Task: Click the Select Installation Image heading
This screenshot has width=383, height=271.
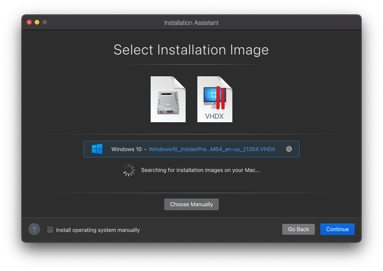Action: pyautogui.click(x=191, y=50)
